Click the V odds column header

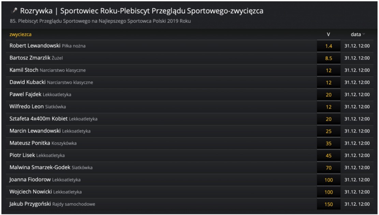[x=328, y=34]
